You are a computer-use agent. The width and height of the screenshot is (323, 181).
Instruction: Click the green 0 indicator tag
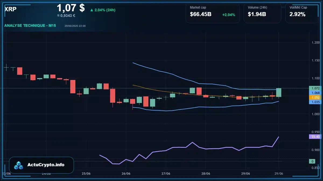point(312,161)
